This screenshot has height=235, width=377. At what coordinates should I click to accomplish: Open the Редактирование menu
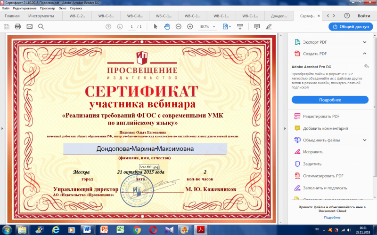[x=25, y=8]
